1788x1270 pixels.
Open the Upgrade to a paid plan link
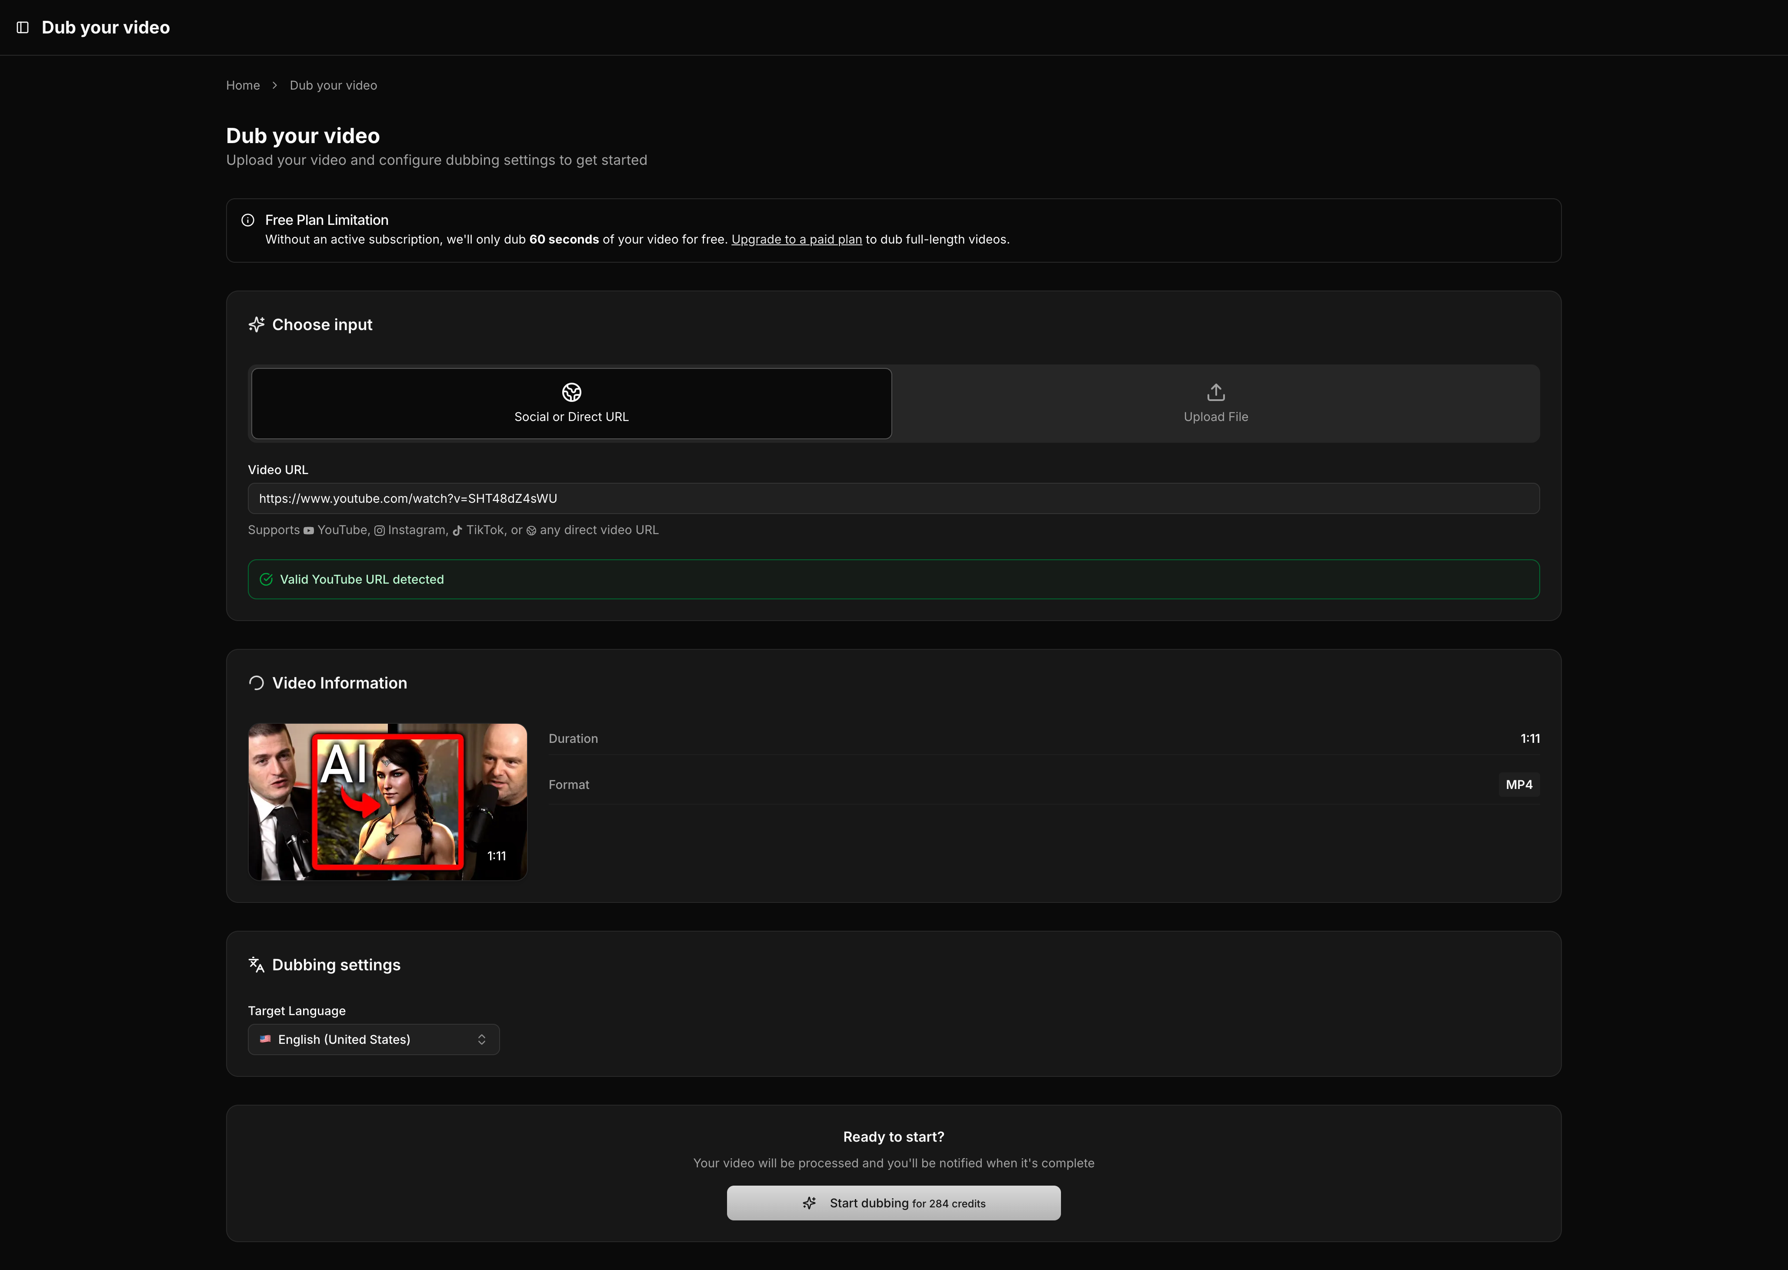pos(796,239)
